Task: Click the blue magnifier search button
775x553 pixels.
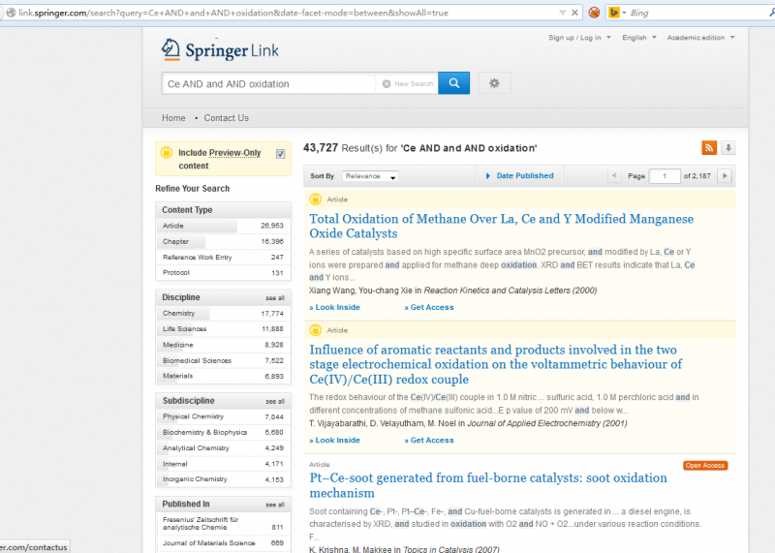Action: click(453, 83)
